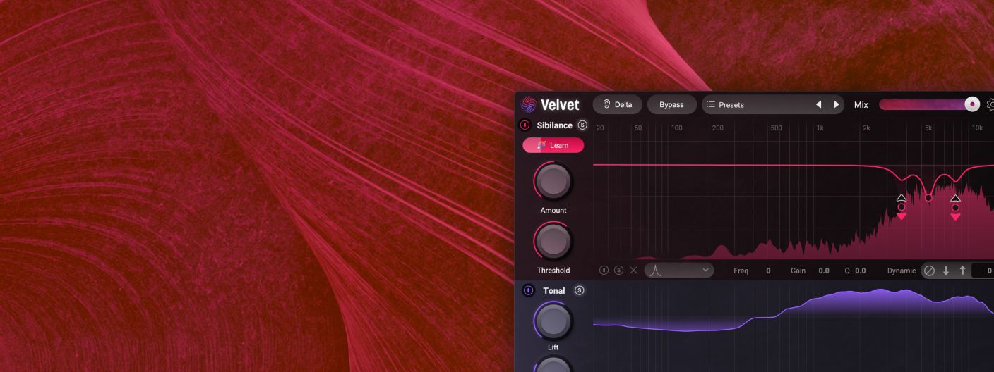Click the Bypass button

(x=671, y=104)
